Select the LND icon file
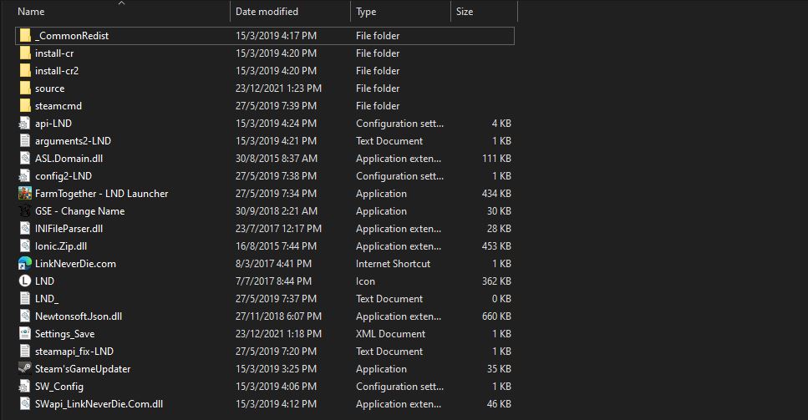The width and height of the screenshot is (808, 420). point(25,281)
